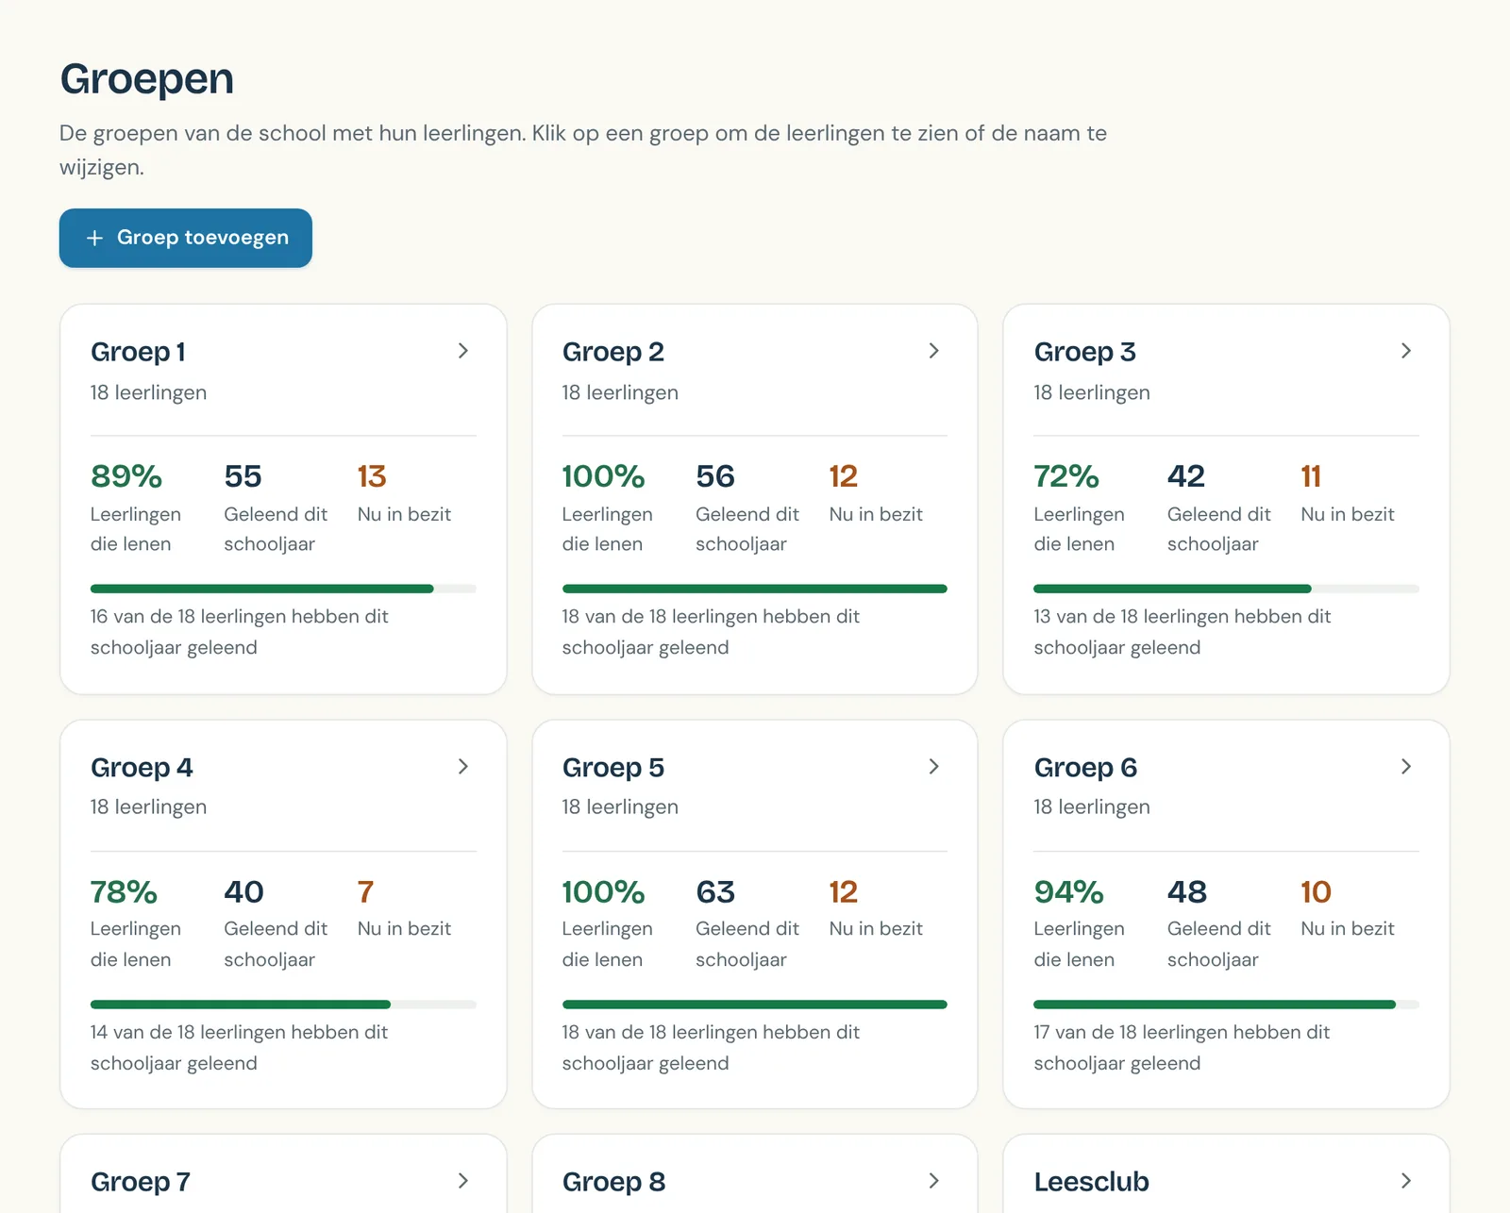Click the 10 Nu in bezit value

click(x=1316, y=891)
